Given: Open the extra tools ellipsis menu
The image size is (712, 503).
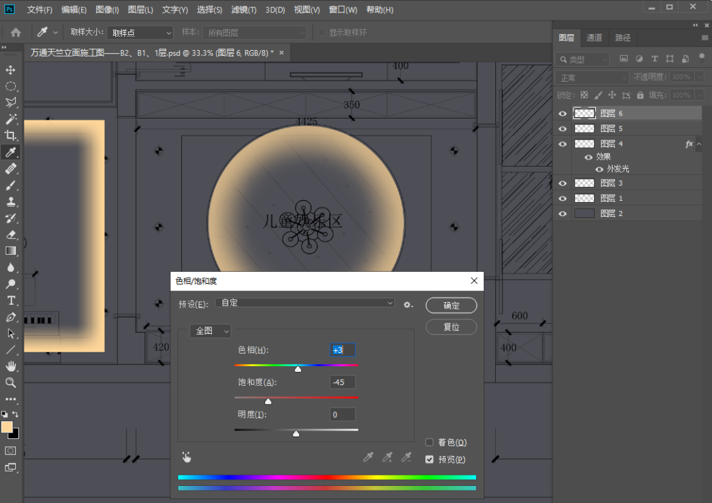Looking at the screenshot, I should (x=11, y=399).
